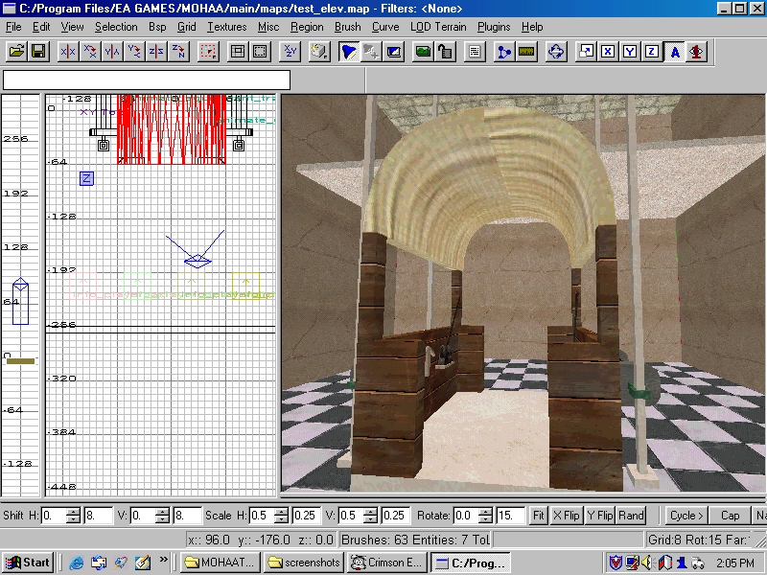Flip selected brush along X axis
The height and width of the screenshot is (575, 767).
click(x=67, y=52)
